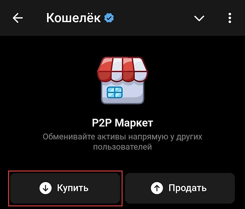This screenshot has width=245, height=209.
Task: Click the Купить text label
Action: click(72, 188)
